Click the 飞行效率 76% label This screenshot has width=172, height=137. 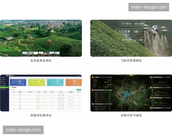(128, 32)
